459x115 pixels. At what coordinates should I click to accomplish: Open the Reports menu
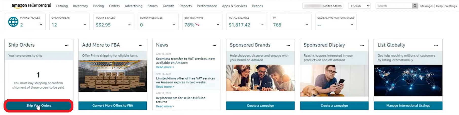185,6
